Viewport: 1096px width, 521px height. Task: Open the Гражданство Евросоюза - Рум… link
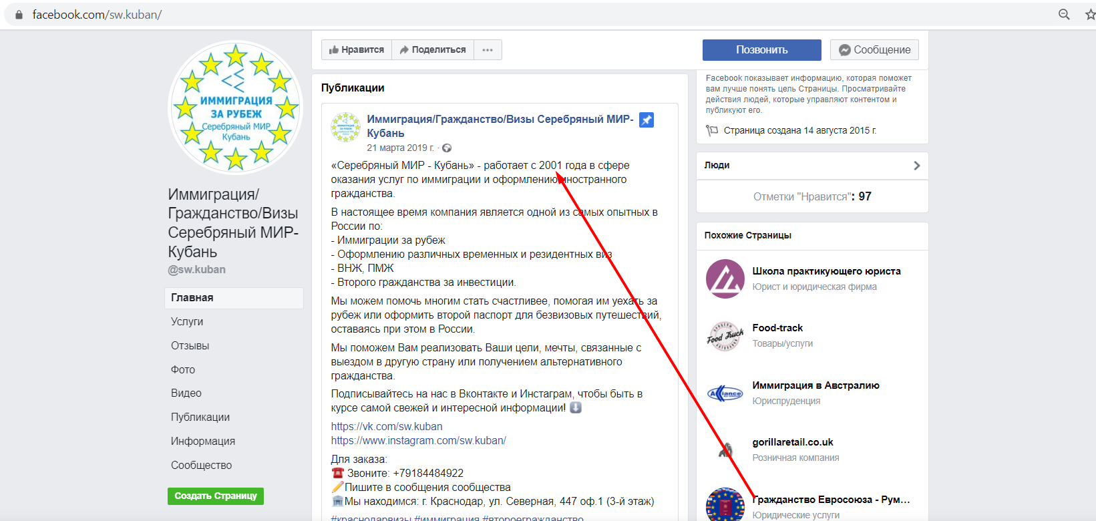831,500
